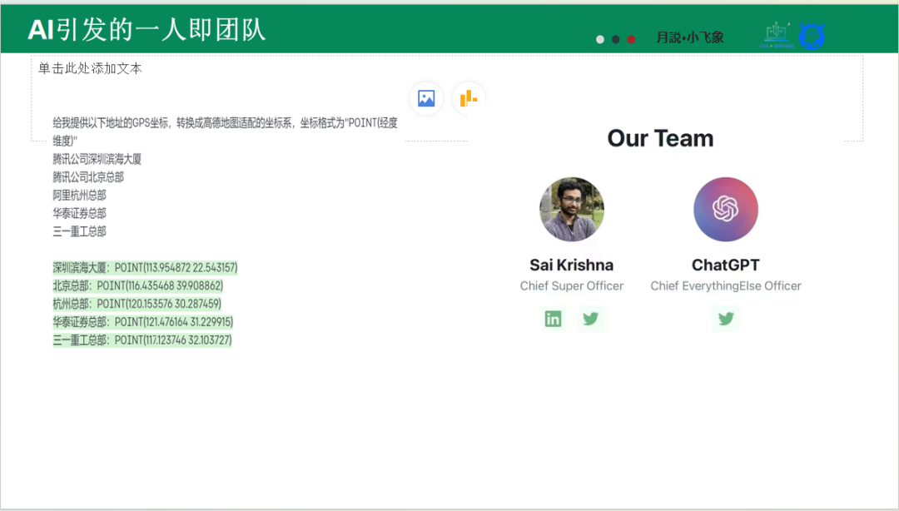899x511 pixels.
Task: Click the "ChatGPT" name label below the avatar
Action: tap(726, 265)
